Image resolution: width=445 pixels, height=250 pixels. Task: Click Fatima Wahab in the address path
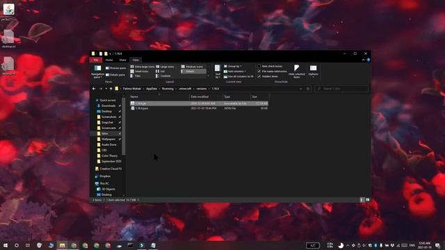[132, 89]
